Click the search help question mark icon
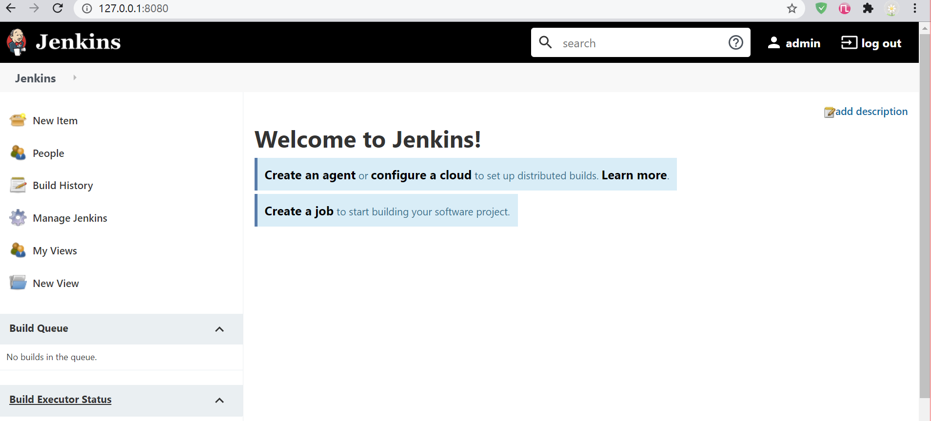 coord(735,43)
